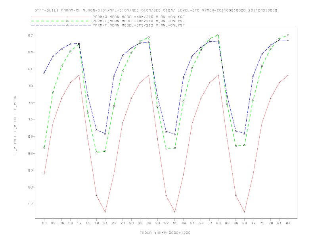
Task: Click the x-axis tick label 66
Action: [x=236, y=223]
